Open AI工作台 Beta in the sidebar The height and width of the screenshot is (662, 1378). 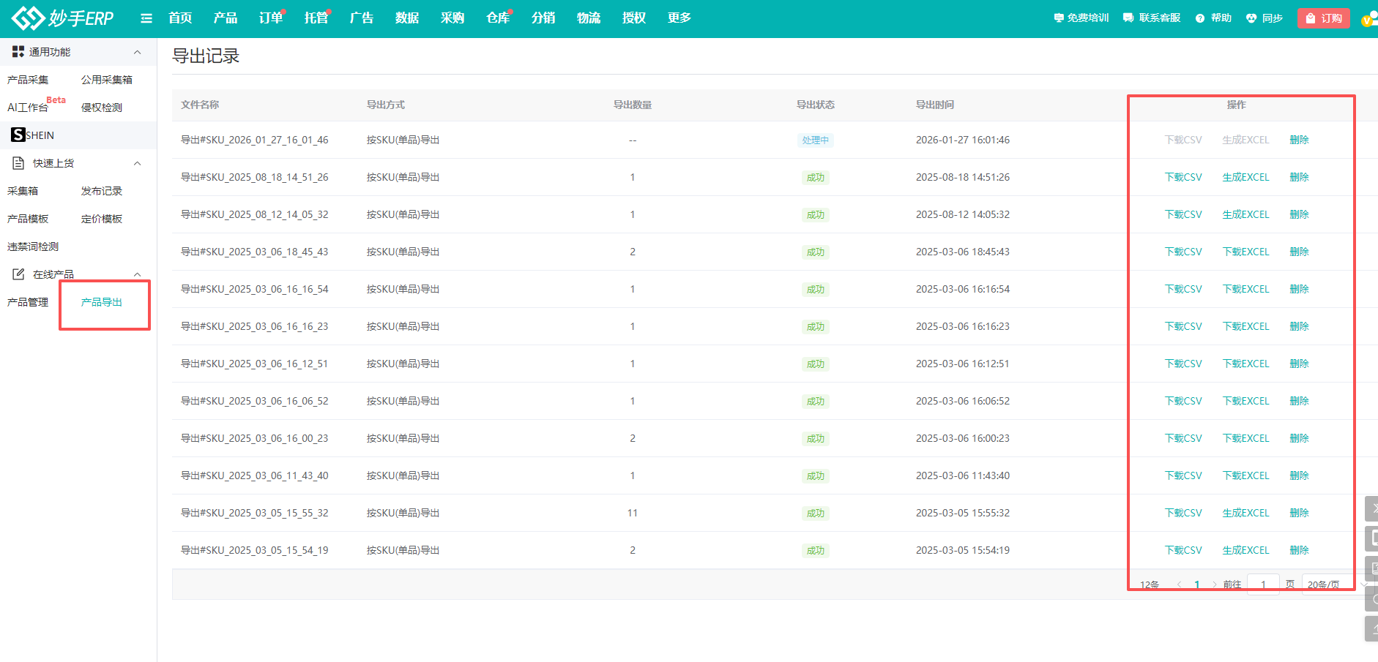coord(28,108)
